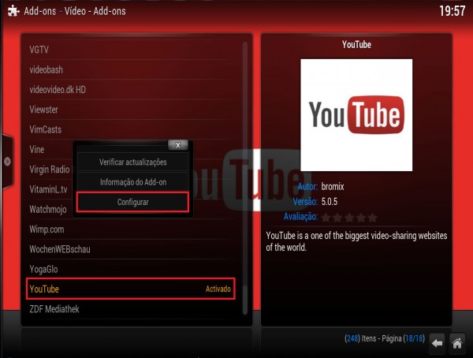Choose the VitaminL.tv add-on
Viewport: 473px width, 358px height.
coord(50,189)
